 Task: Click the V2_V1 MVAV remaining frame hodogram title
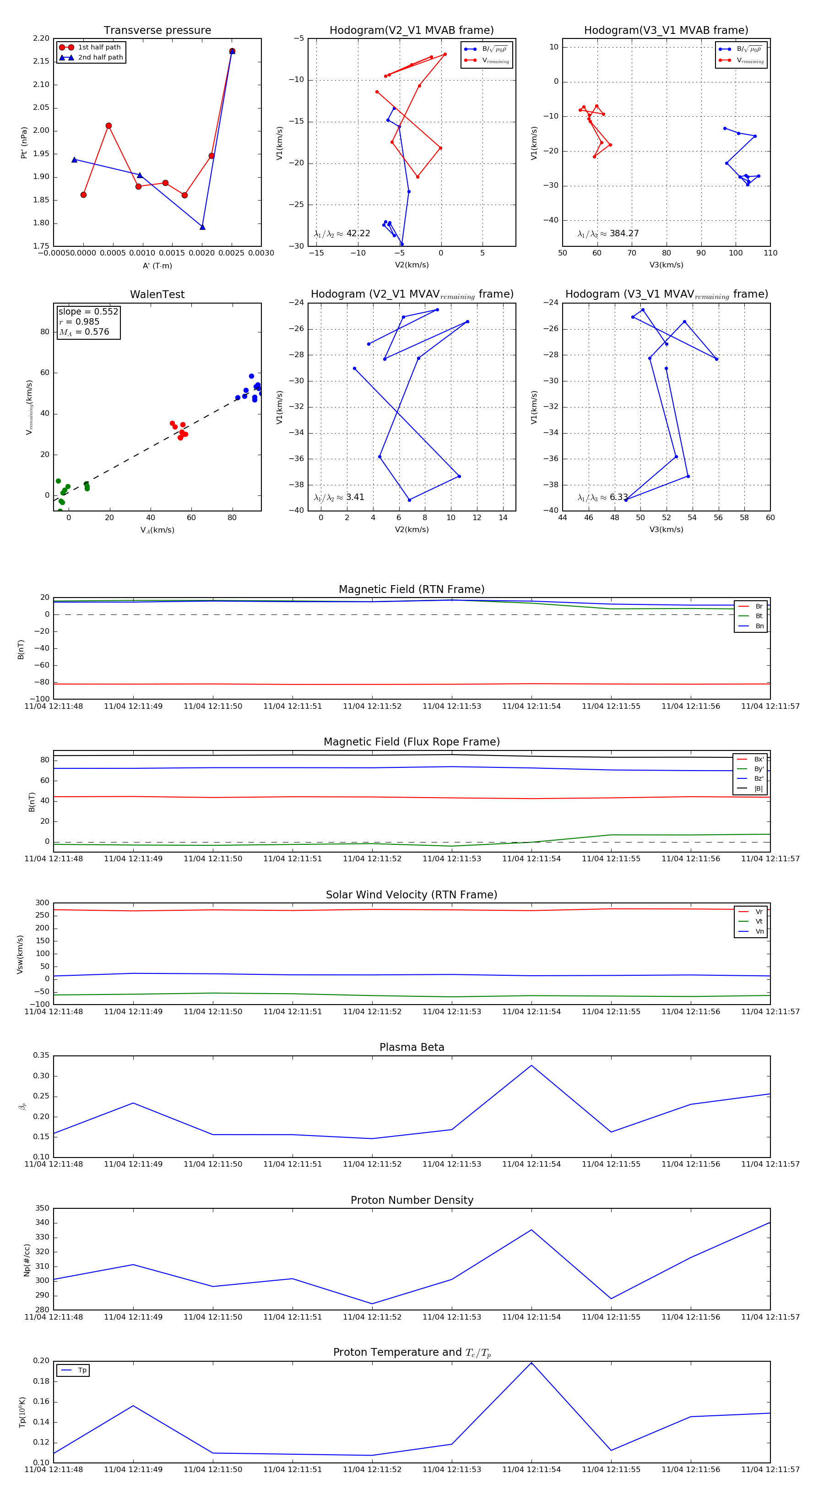[412, 294]
